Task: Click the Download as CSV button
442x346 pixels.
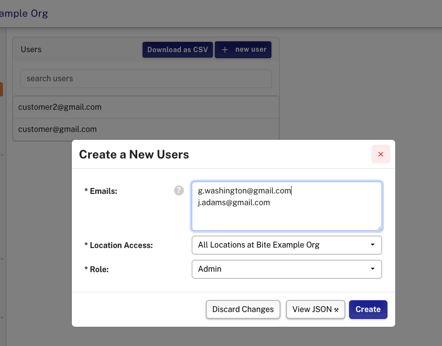Action: pyautogui.click(x=177, y=50)
